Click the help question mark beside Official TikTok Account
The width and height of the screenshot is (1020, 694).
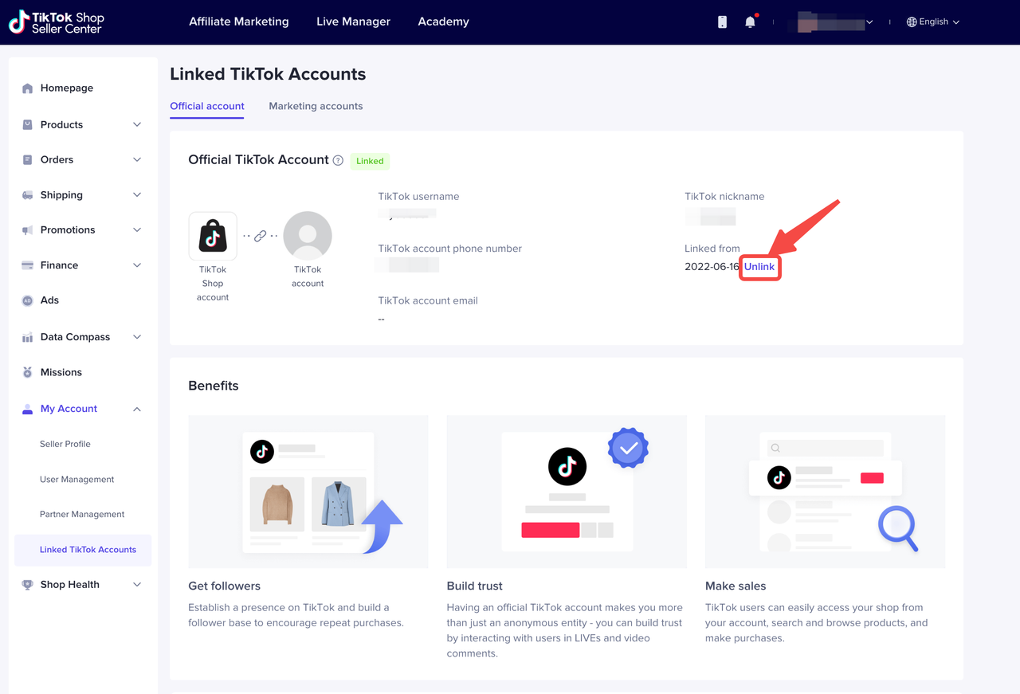click(338, 161)
